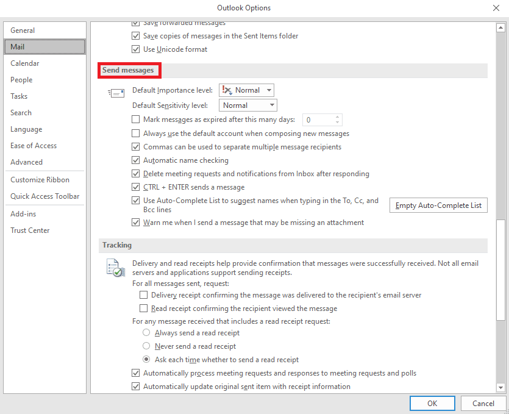Uncheck Delete meeting requests after responding

136,174
